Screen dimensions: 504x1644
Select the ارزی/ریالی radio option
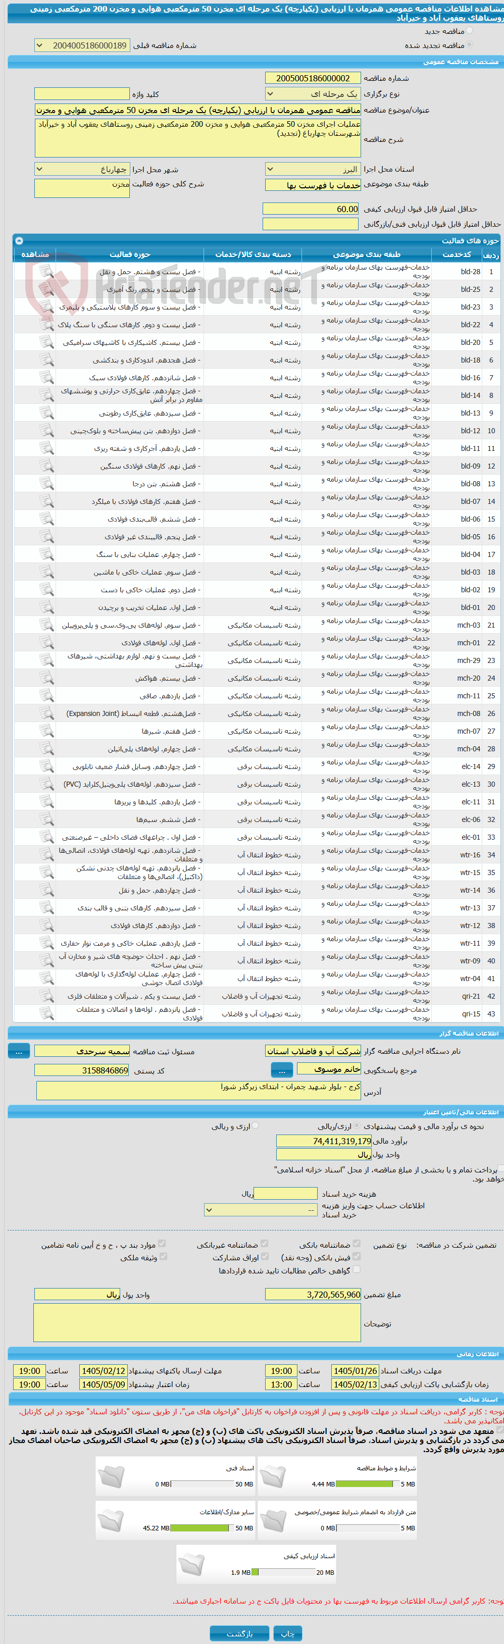click(357, 1126)
